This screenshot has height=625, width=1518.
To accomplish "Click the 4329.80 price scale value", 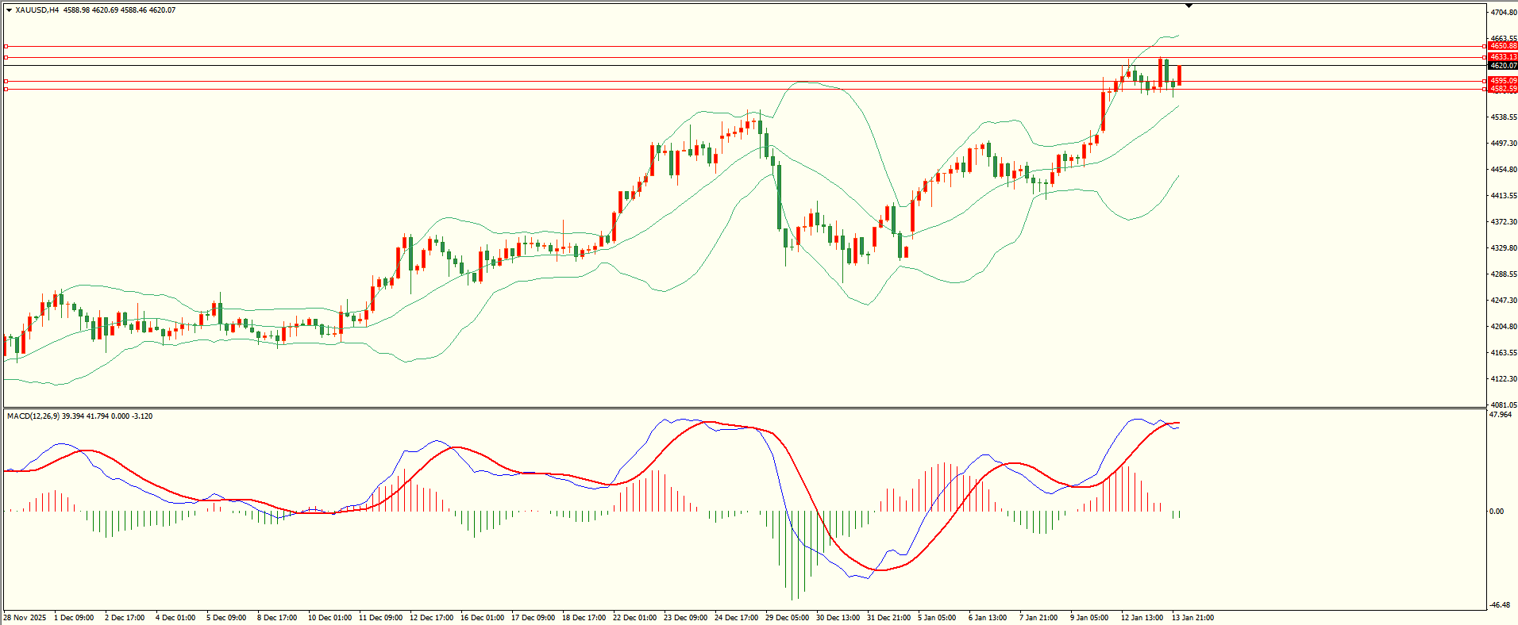I will 1504,248.
